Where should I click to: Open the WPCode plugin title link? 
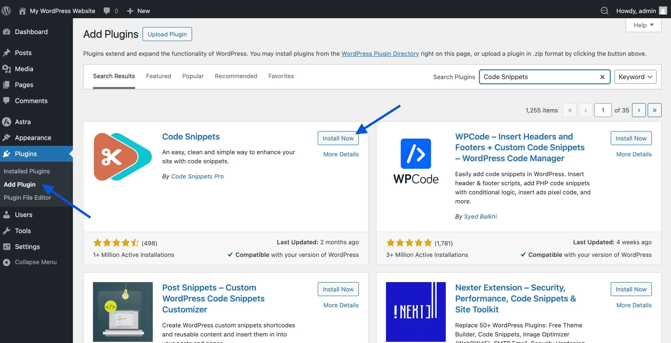tap(520, 147)
